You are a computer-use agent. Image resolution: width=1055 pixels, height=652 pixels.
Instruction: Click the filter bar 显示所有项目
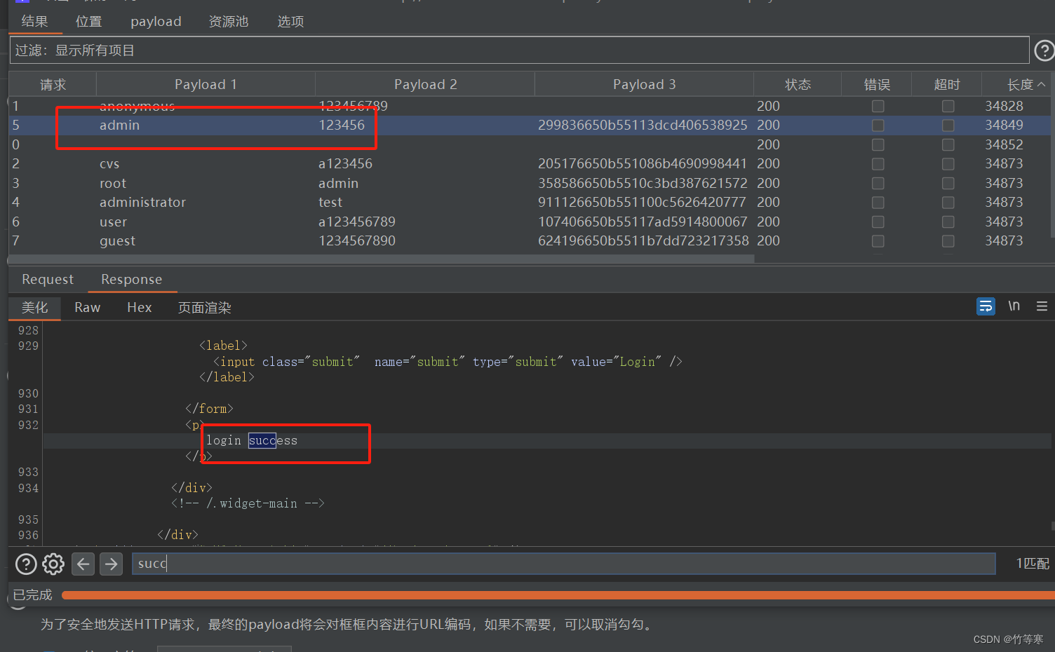pyautogui.click(x=519, y=50)
